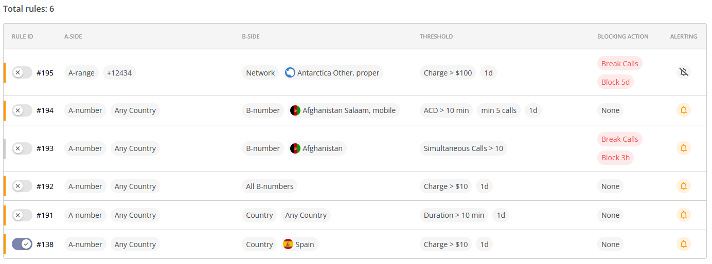
Task: Click the Break Calls tag in rule #195
Action: click(619, 64)
